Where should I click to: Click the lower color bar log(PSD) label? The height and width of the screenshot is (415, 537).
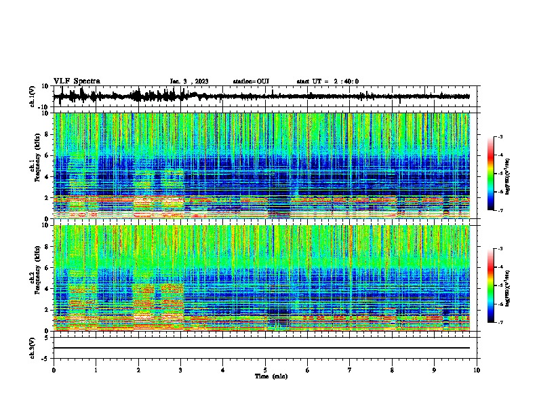pyautogui.click(x=507, y=288)
